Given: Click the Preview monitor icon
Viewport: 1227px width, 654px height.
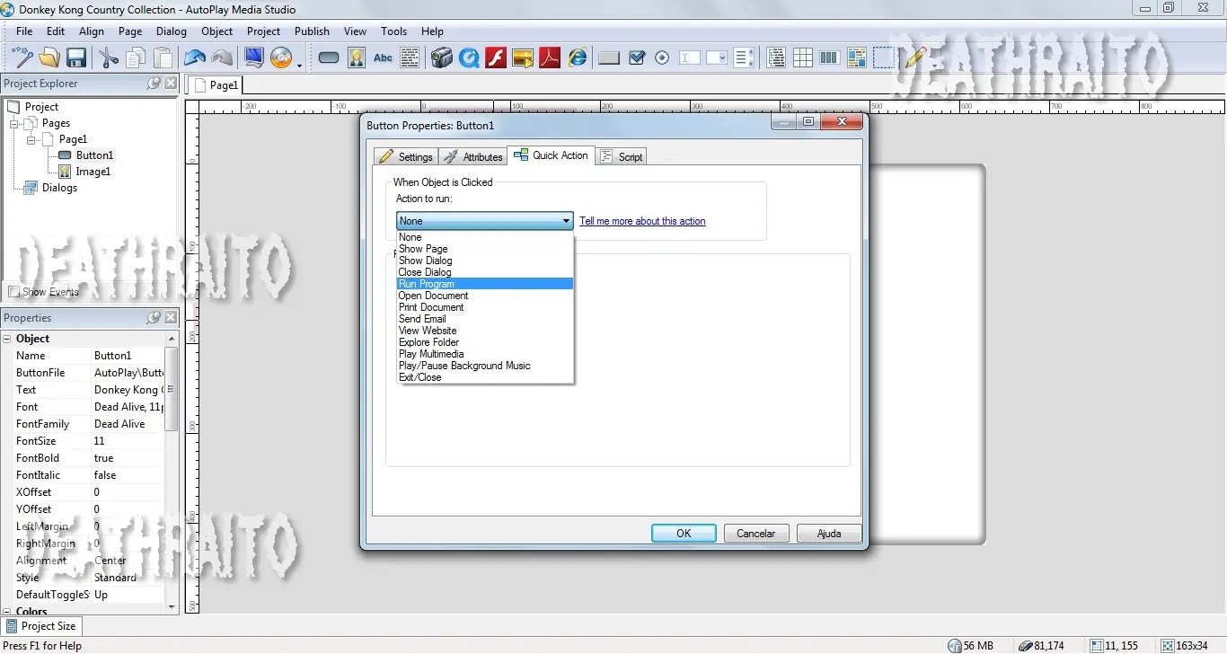Looking at the screenshot, I should (253, 58).
